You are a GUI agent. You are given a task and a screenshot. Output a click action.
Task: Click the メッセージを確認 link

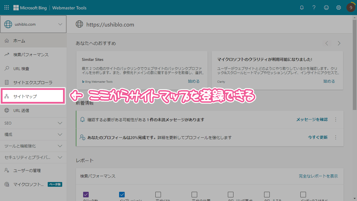(312, 119)
